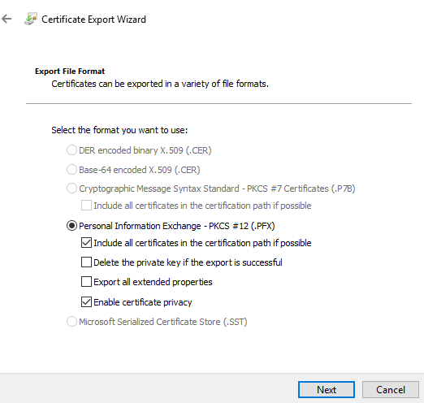Click the Certificate Export Wizard certificate icon
The height and width of the screenshot is (403, 424).
(31, 19)
